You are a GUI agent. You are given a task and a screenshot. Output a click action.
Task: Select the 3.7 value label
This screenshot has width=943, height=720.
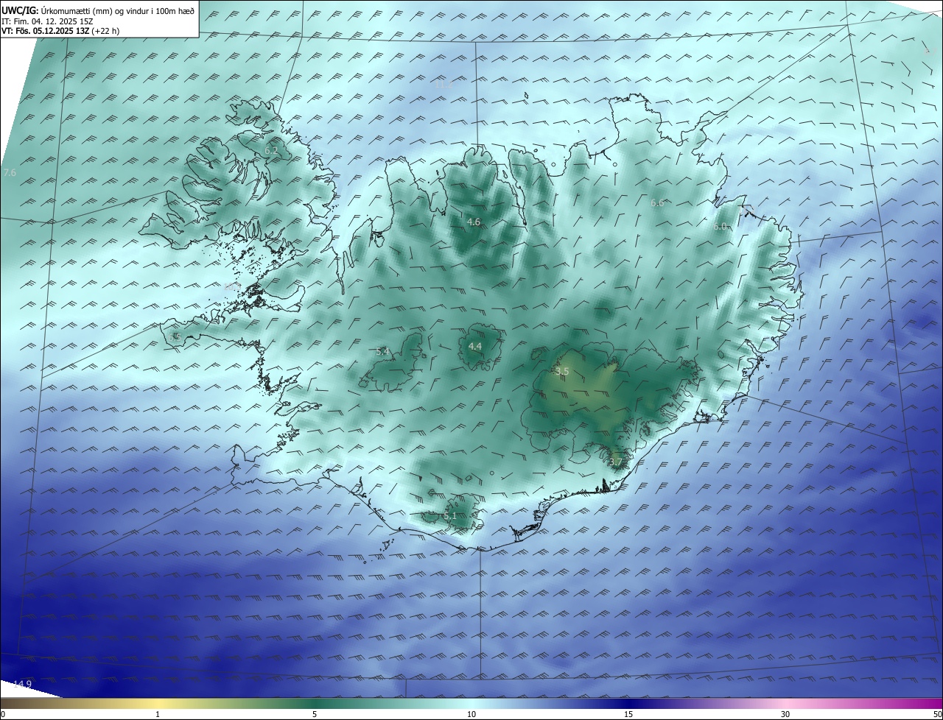click(616, 462)
